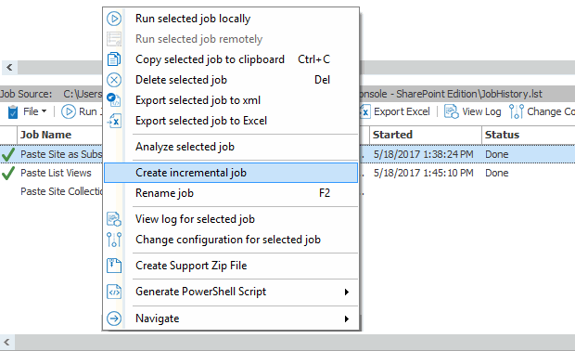Choose Rename job from context menu
Image resolution: width=575 pixels, height=351 pixels.
[x=231, y=193]
